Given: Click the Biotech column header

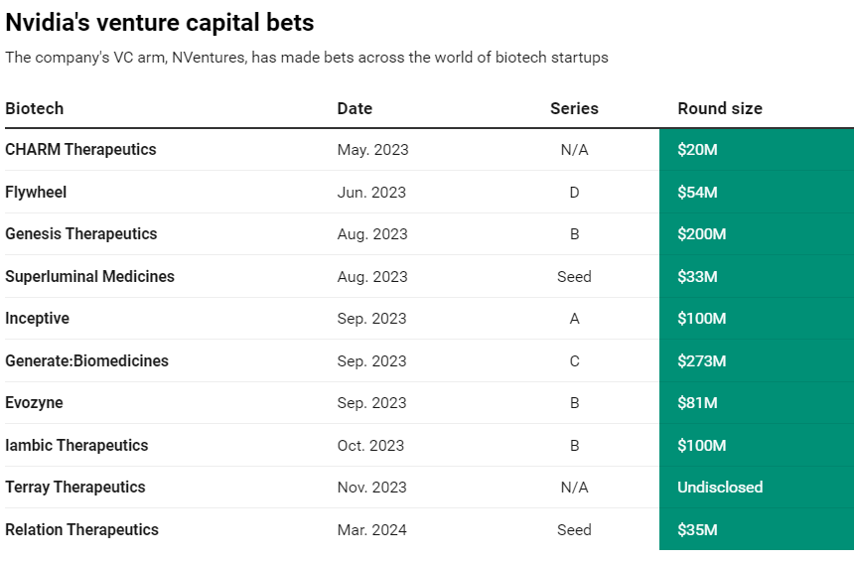Looking at the screenshot, I should tap(35, 108).
